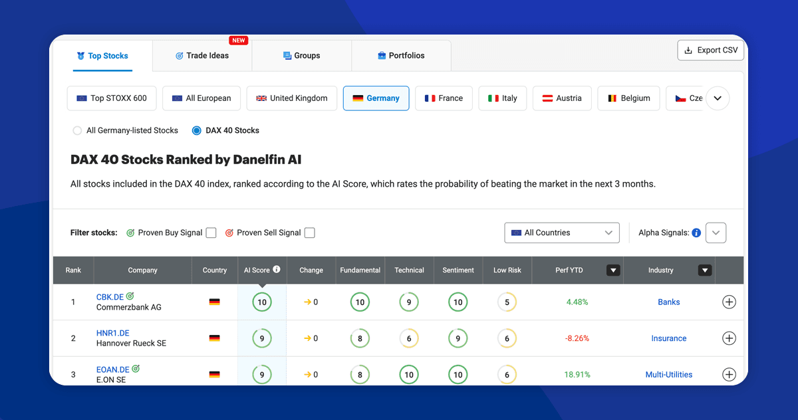Image resolution: width=798 pixels, height=420 pixels.
Task: Open the All Countries dropdown
Action: [x=562, y=233]
